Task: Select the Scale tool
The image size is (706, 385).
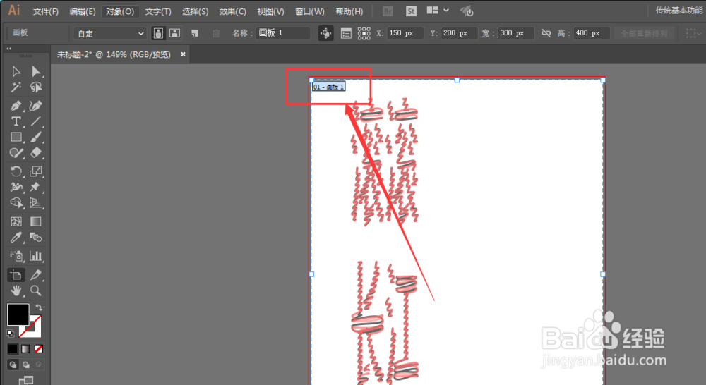Action: click(35, 171)
